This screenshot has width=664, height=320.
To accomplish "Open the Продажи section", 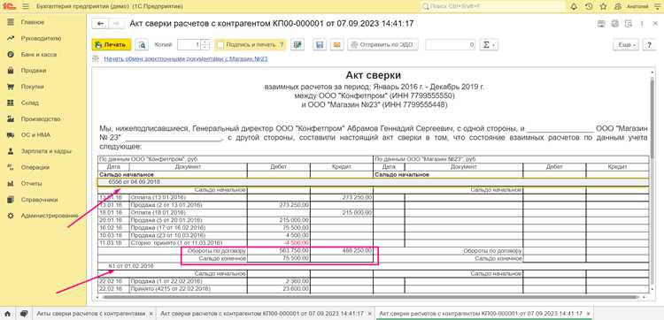I will pos(34,71).
